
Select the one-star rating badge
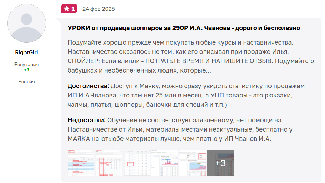click(x=69, y=9)
